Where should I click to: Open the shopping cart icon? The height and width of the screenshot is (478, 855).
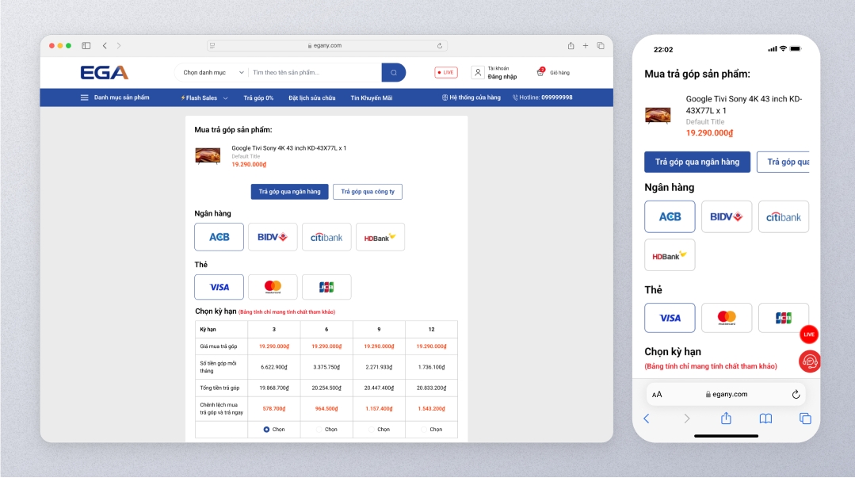pos(540,72)
